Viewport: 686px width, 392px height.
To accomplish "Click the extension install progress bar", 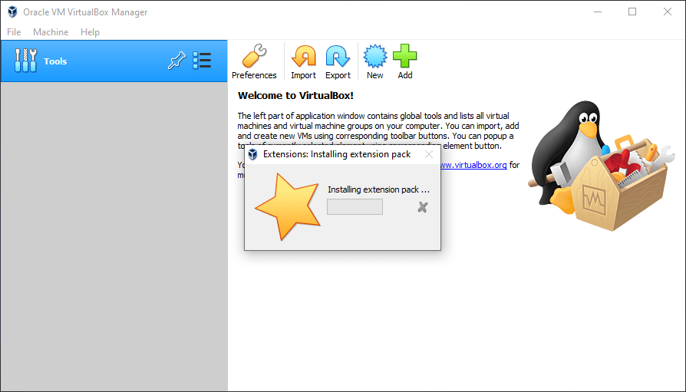I will click(x=355, y=207).
